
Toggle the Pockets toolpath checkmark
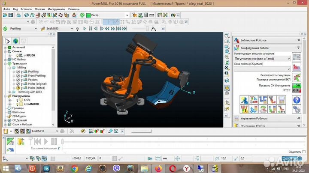[18, 80]
